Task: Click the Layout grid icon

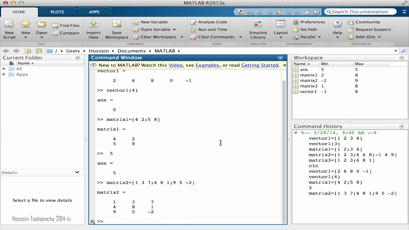Action: (x=281, y=24)
